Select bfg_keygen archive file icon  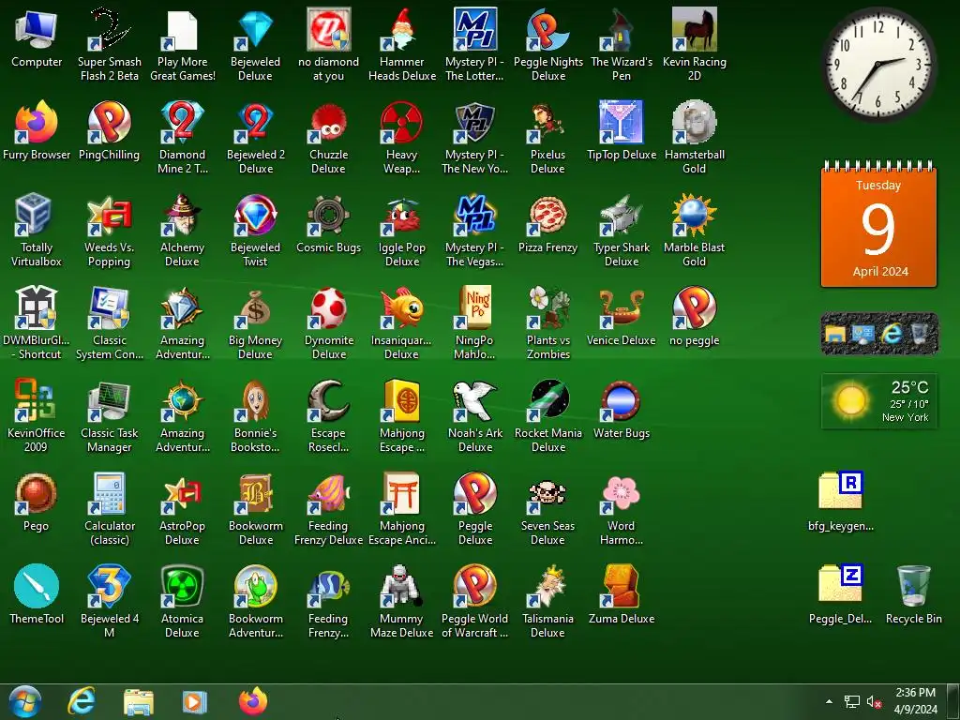click(x=841, y=491)
